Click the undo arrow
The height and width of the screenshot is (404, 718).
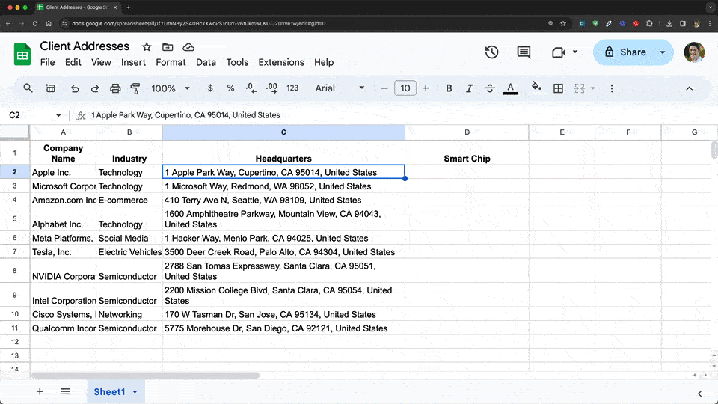pyautogui.click(x=75, y=88)
